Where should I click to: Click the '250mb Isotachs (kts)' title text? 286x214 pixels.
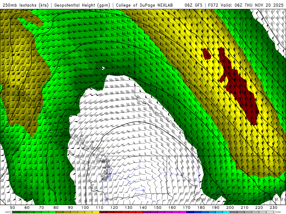tap(26, 5)
